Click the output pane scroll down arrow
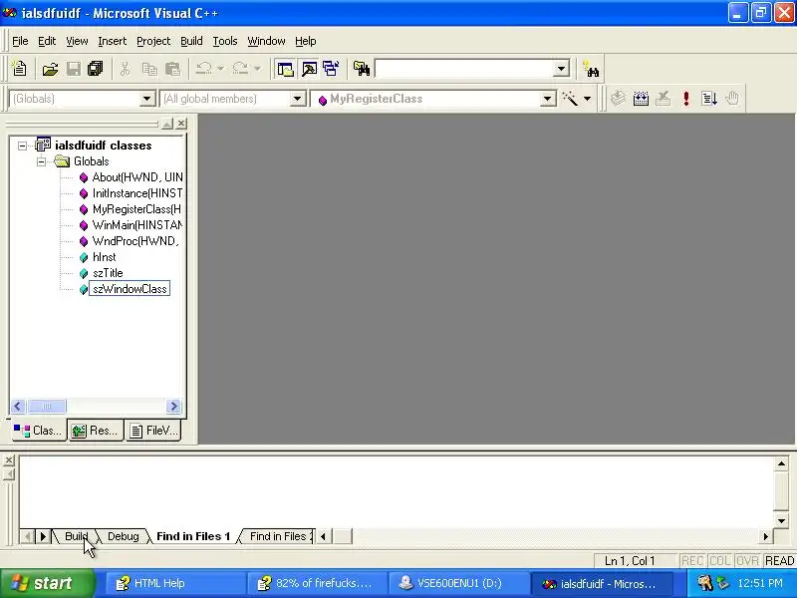 click(x=782, y=520)
